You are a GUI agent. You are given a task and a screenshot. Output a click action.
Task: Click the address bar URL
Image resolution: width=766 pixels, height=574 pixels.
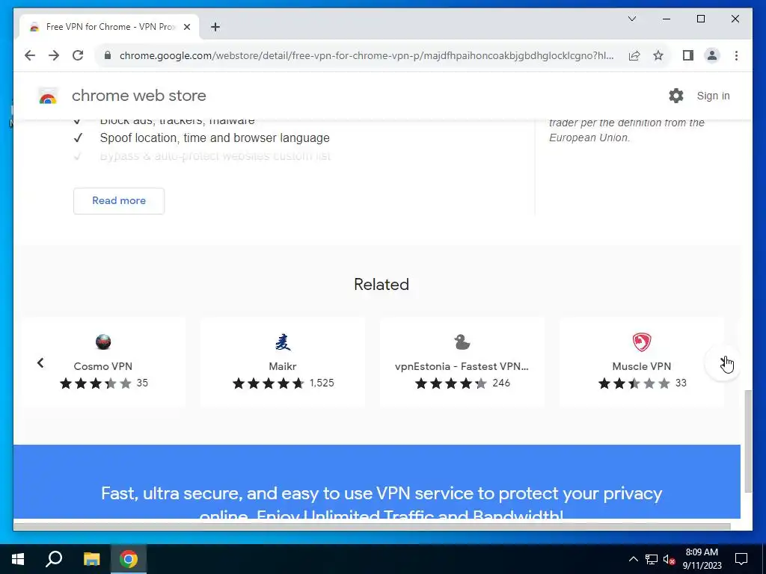coord(367,55)
